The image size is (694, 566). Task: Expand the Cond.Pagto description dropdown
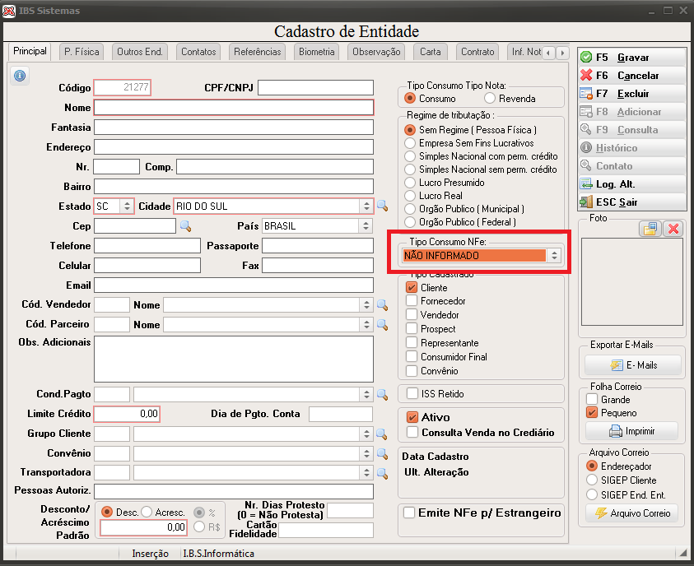tap(366, 394)
